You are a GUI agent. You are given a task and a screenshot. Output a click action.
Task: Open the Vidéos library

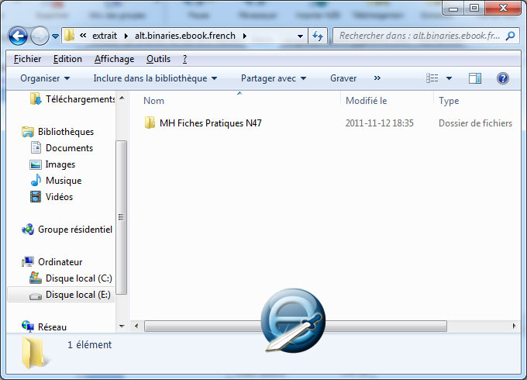point(59,197)
